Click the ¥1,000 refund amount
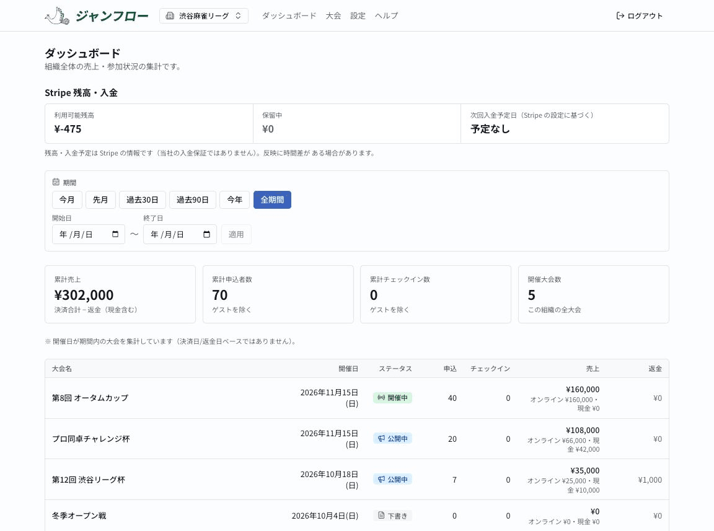The width and height of the screenshot is (714, 531). [x=650, y=480]
